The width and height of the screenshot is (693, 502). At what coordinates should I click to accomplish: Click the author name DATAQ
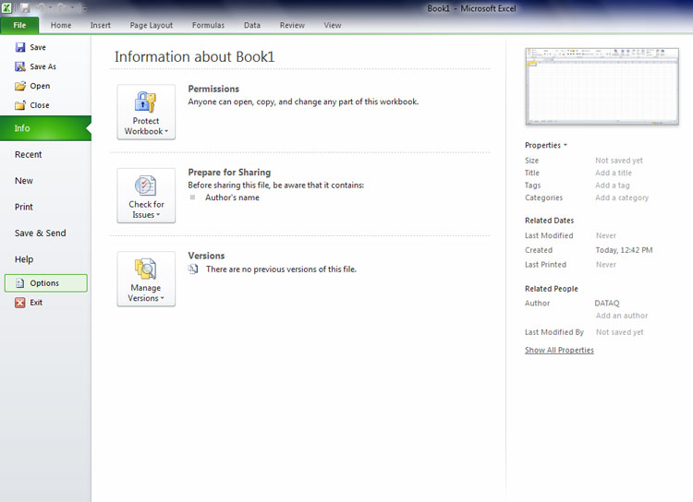(607, 304)
